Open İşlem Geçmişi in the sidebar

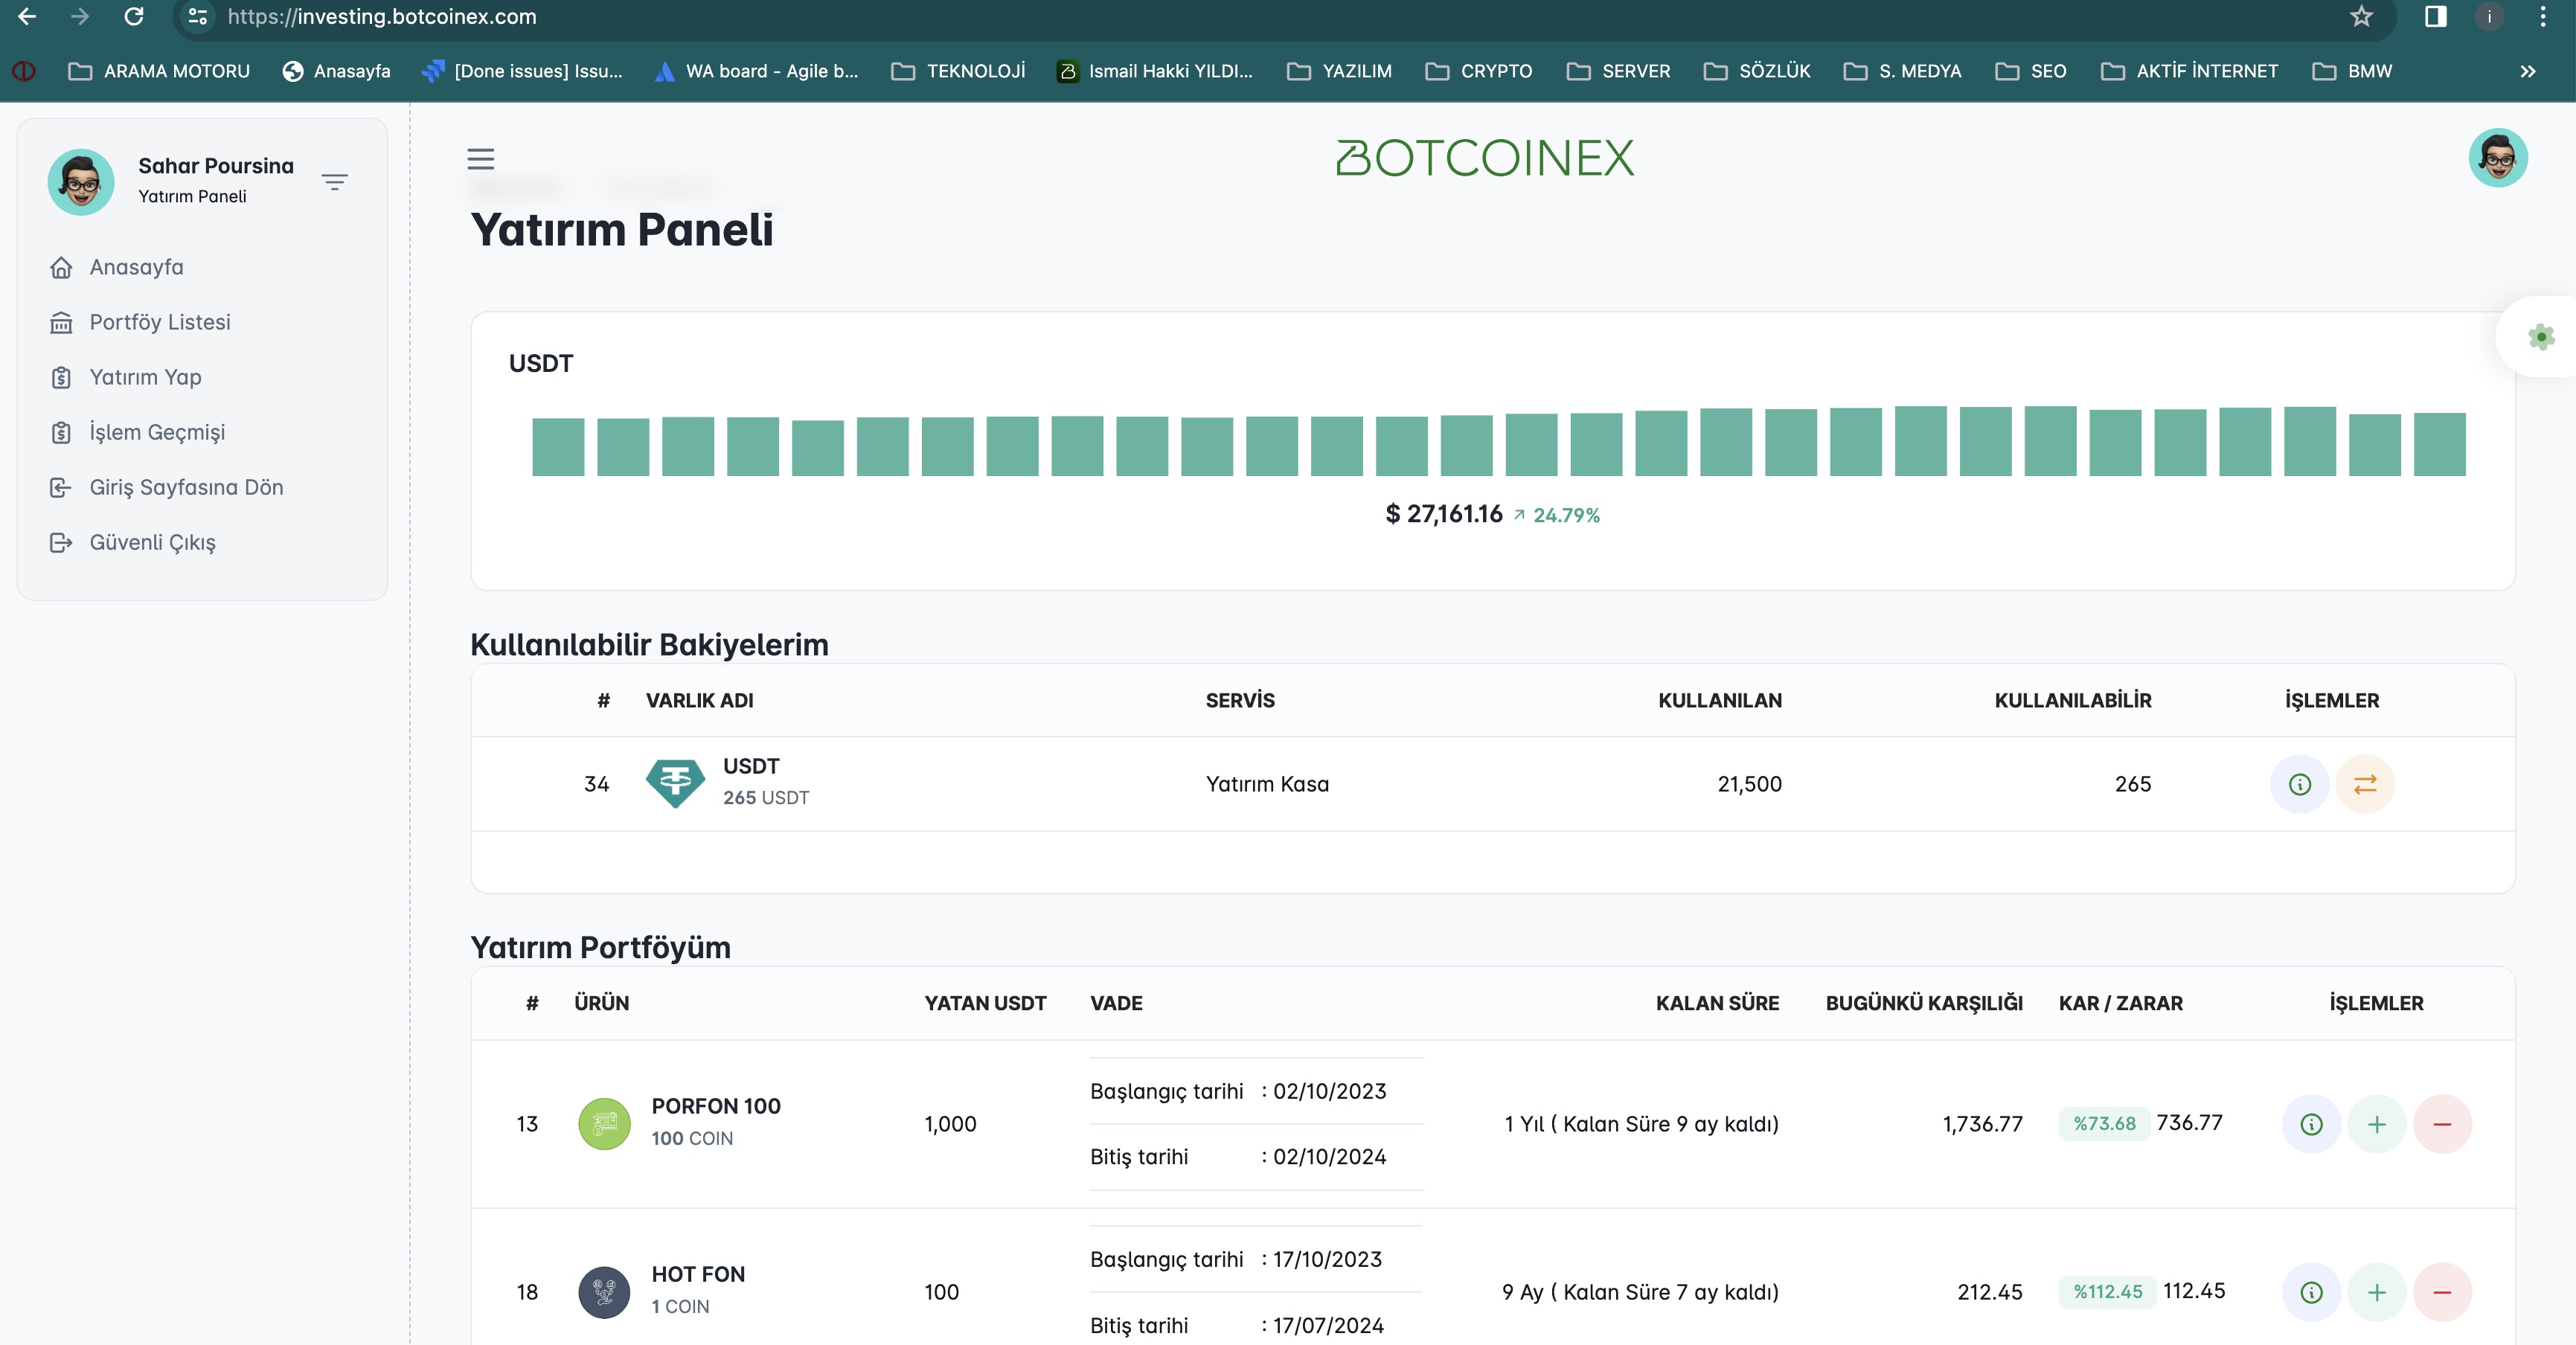(x=157, y=432)
